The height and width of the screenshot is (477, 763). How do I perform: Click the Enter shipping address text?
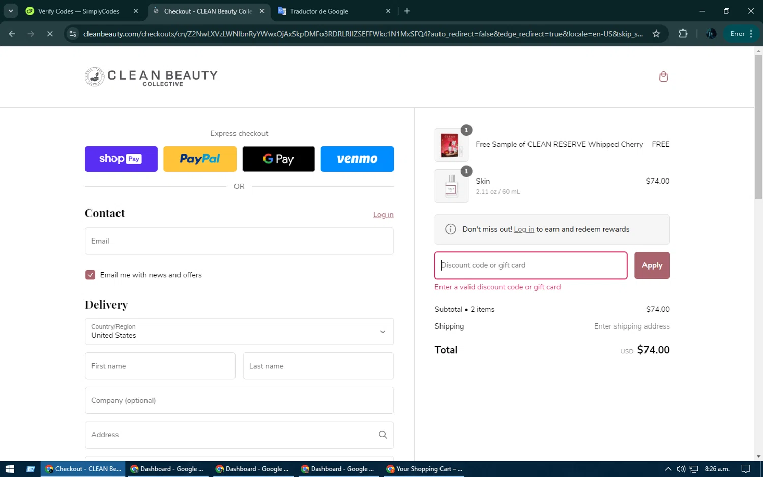click(x=632, y=326)
